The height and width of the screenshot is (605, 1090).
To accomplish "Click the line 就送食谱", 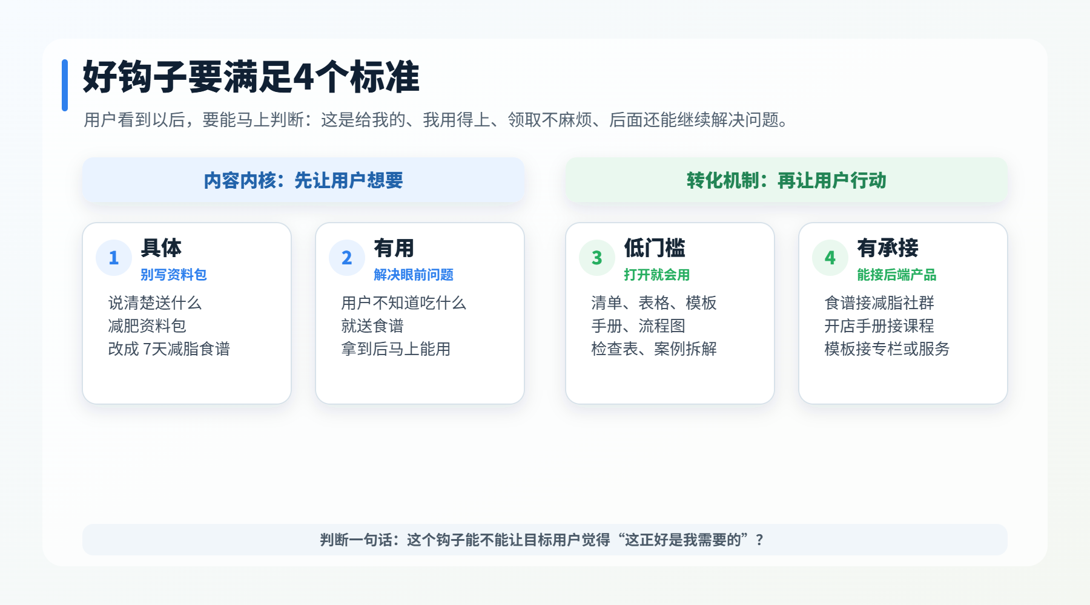I will (372, 325).
